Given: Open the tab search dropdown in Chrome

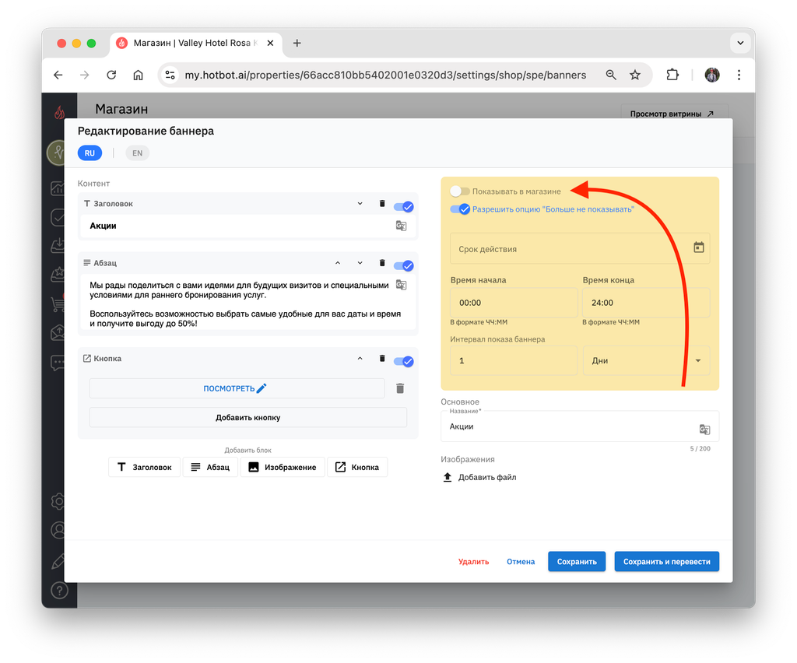Looking at the screenshot, I should click(x=741, y=43).
